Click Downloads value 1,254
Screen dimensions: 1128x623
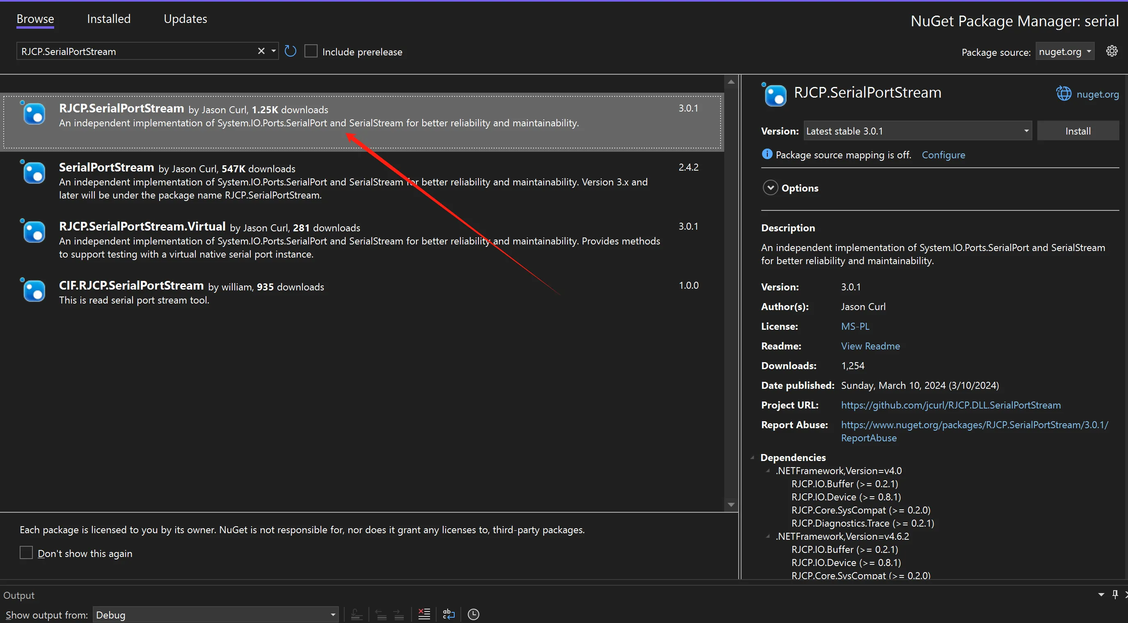point(853,365)
